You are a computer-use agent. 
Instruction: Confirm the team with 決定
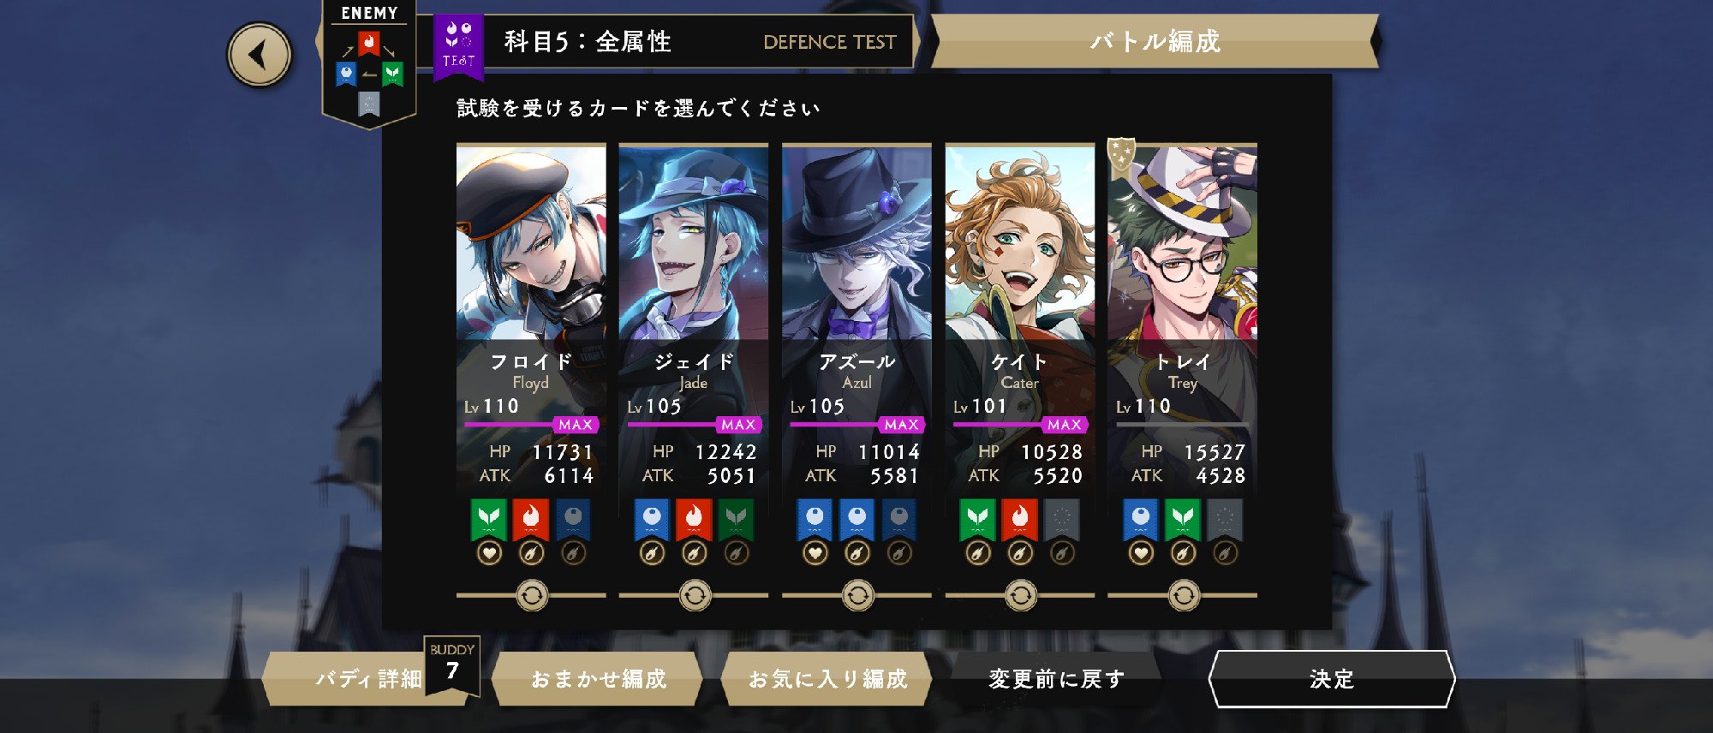1332,679
